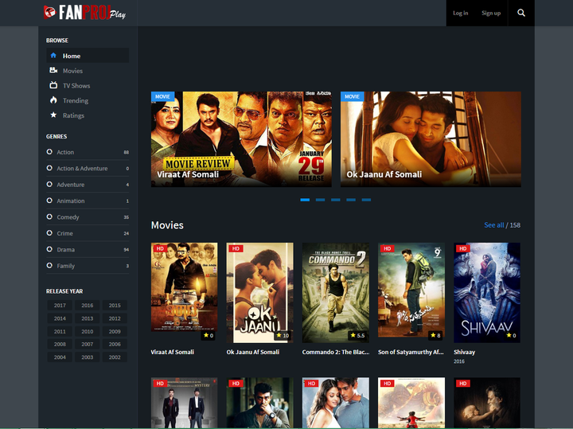Open the Viraat Af Somali featured banner

[x=242, y=139]
